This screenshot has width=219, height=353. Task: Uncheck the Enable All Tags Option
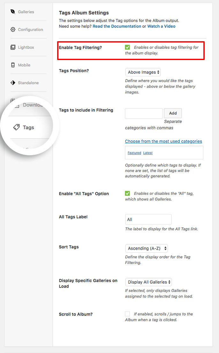[127, 193]
